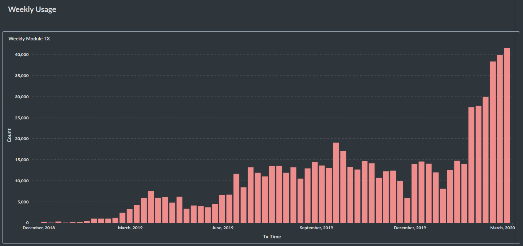523x246 pixels.
Task: Click the Weekly Usage dashboard heading
Action: coord(32,9)
